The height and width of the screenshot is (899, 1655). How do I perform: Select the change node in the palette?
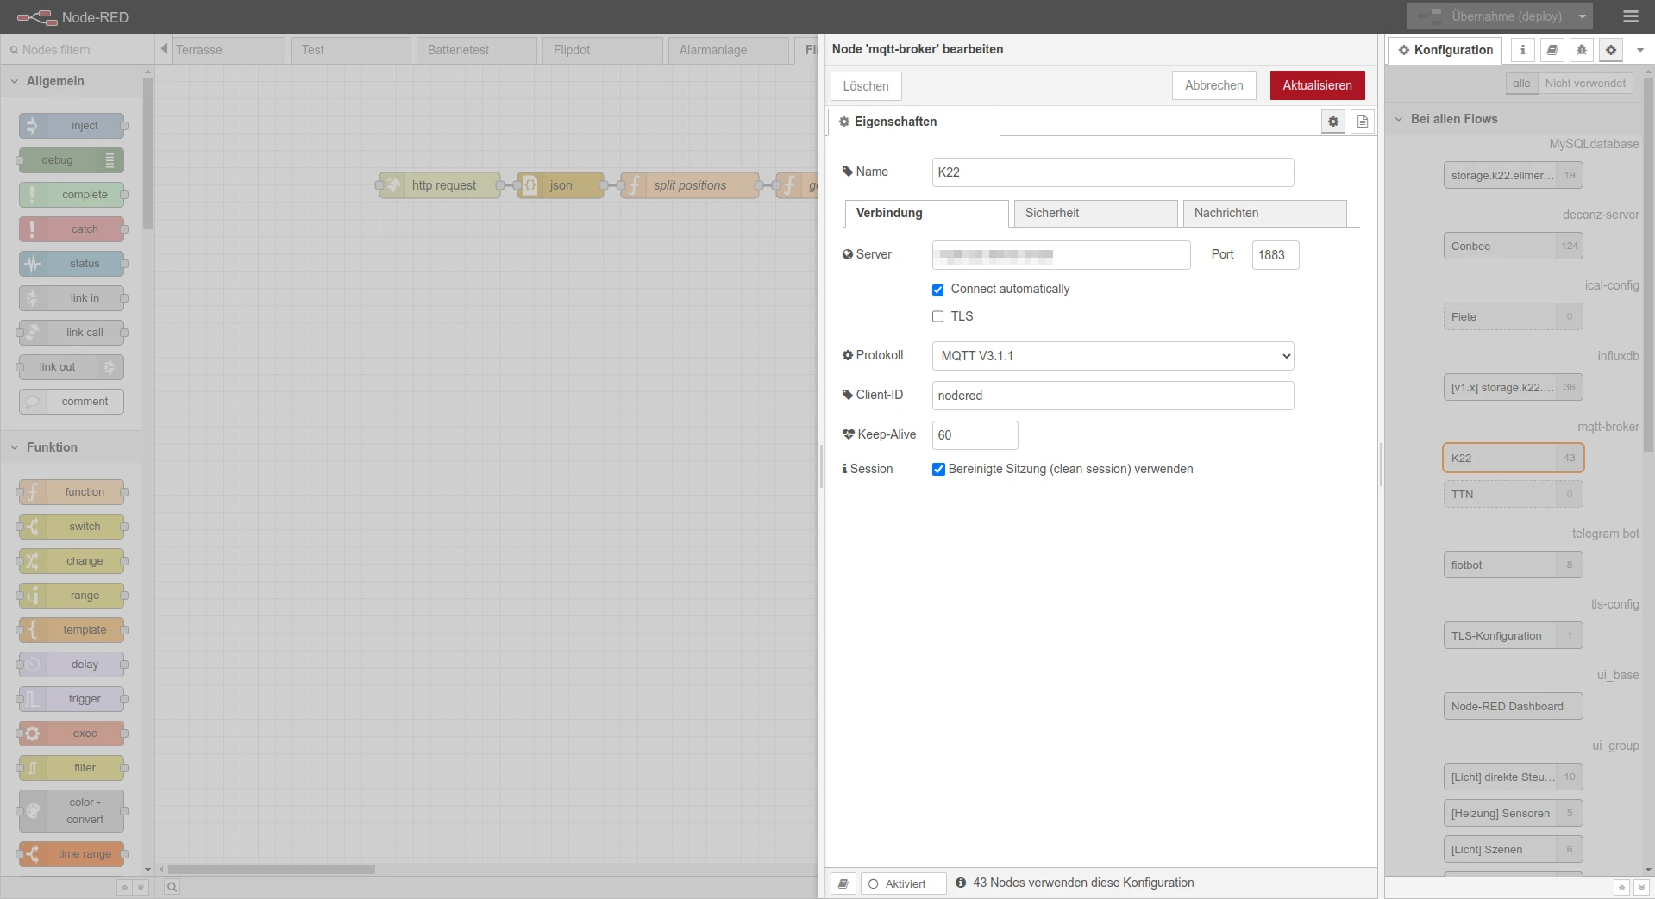72,561
